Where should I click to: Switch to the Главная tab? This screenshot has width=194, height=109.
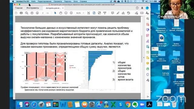tap(19, 8)
